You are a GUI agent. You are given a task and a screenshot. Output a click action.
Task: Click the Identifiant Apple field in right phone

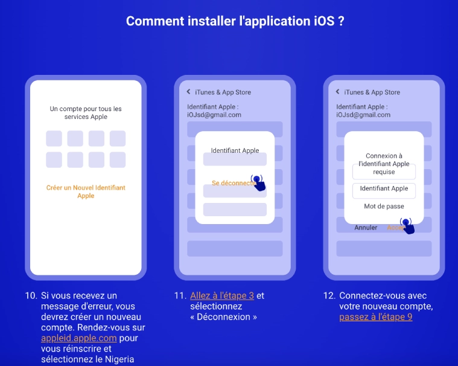coord(384,189)
